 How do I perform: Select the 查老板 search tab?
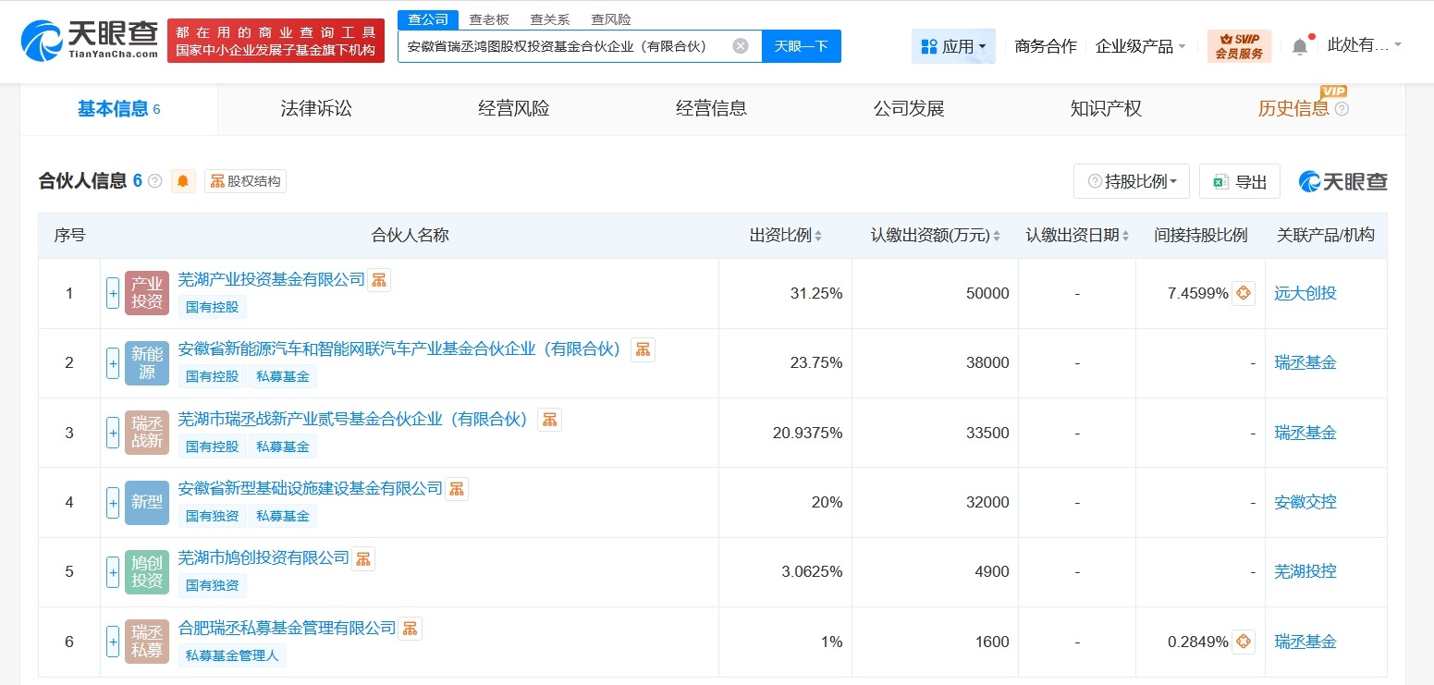489,19
